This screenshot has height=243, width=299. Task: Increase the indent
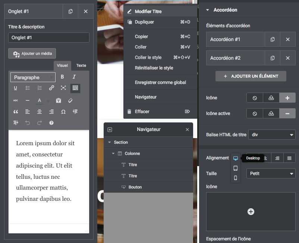coord(16,123)
